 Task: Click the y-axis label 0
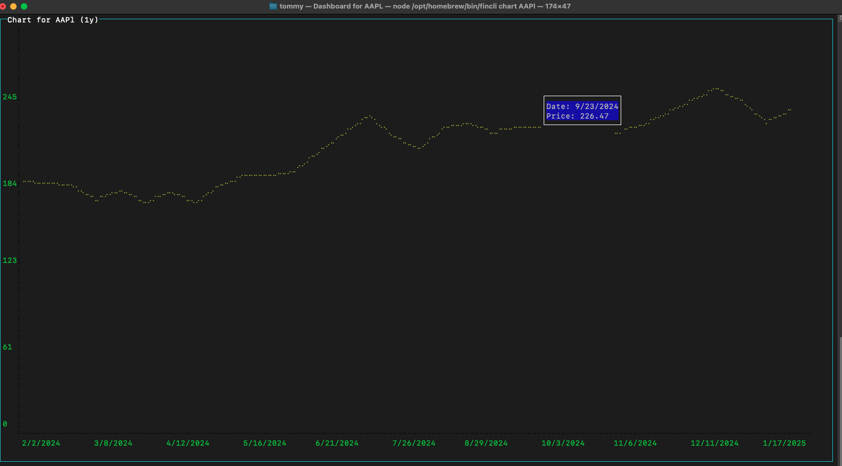click(5, 424)
